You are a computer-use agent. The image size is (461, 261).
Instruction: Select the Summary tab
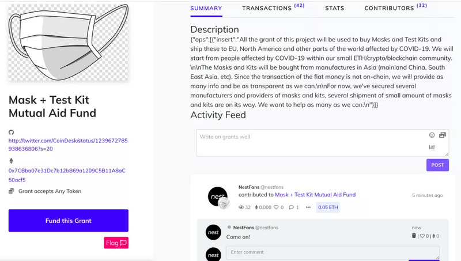pyautogui.click(x=206, y=8)
